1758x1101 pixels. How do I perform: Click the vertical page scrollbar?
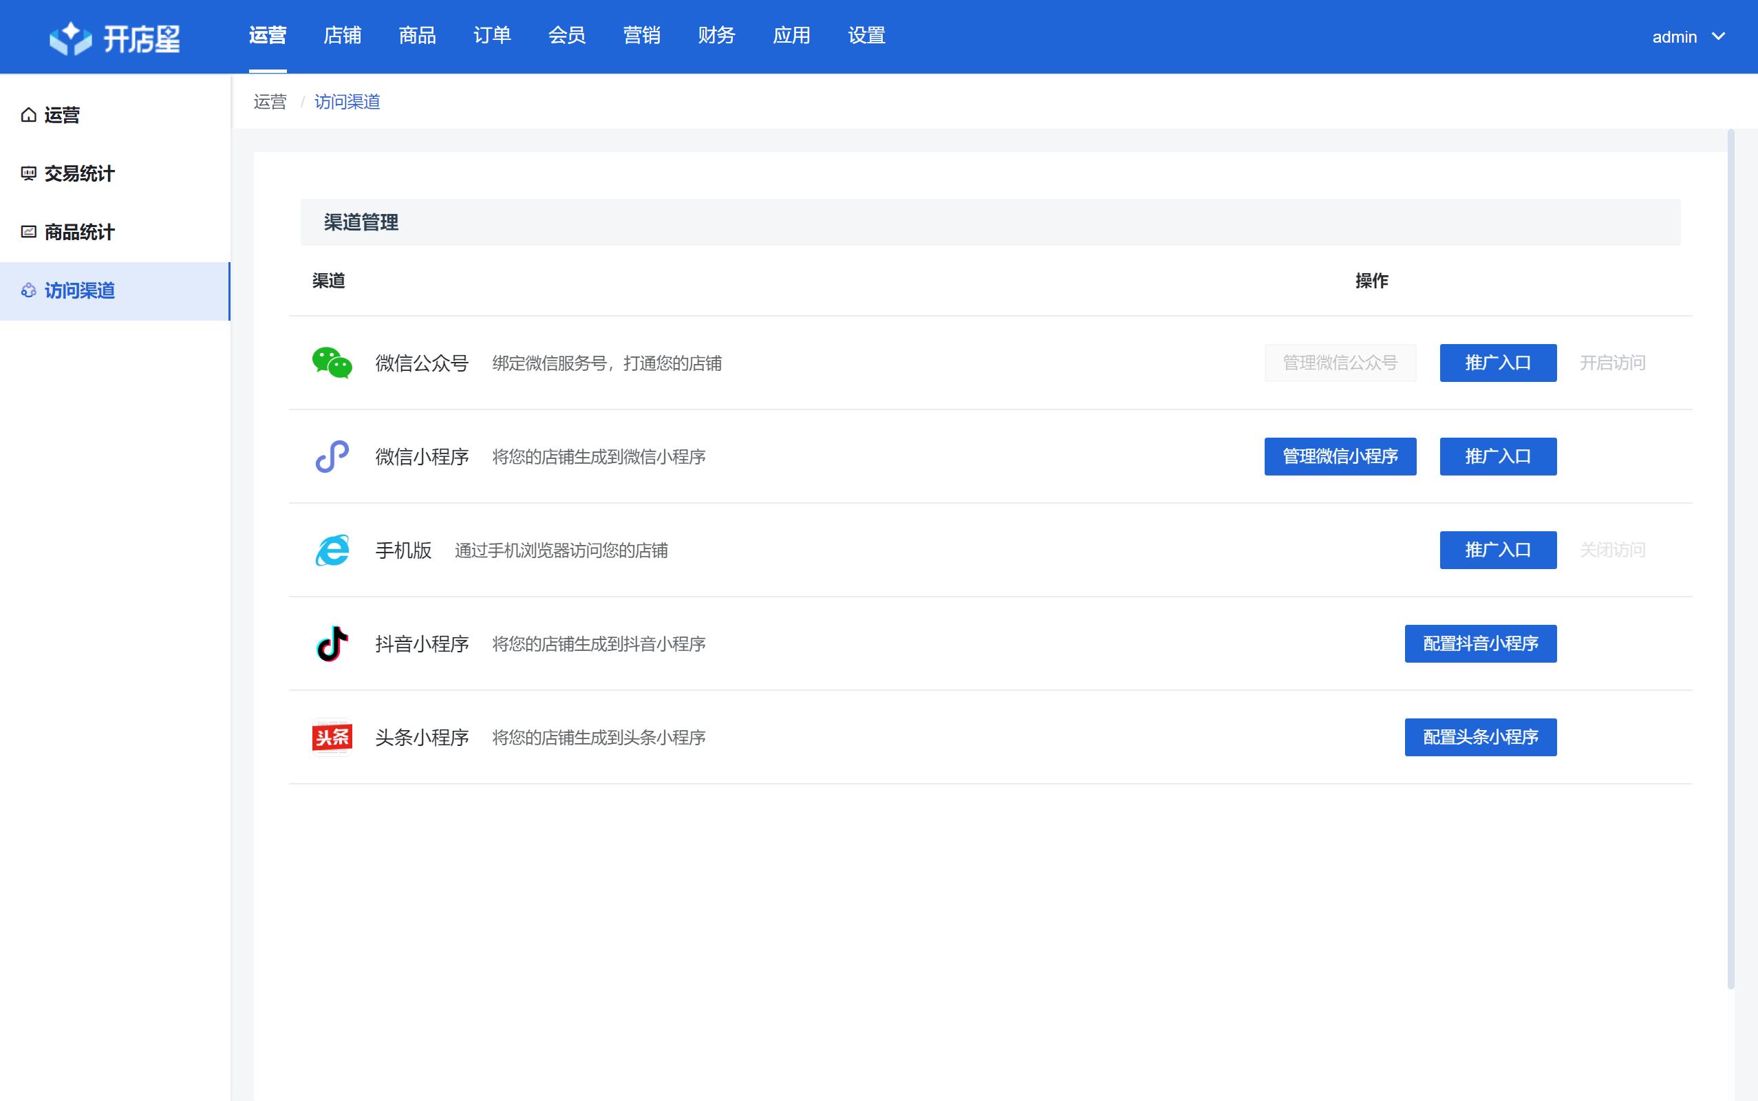coord(1730,558)
